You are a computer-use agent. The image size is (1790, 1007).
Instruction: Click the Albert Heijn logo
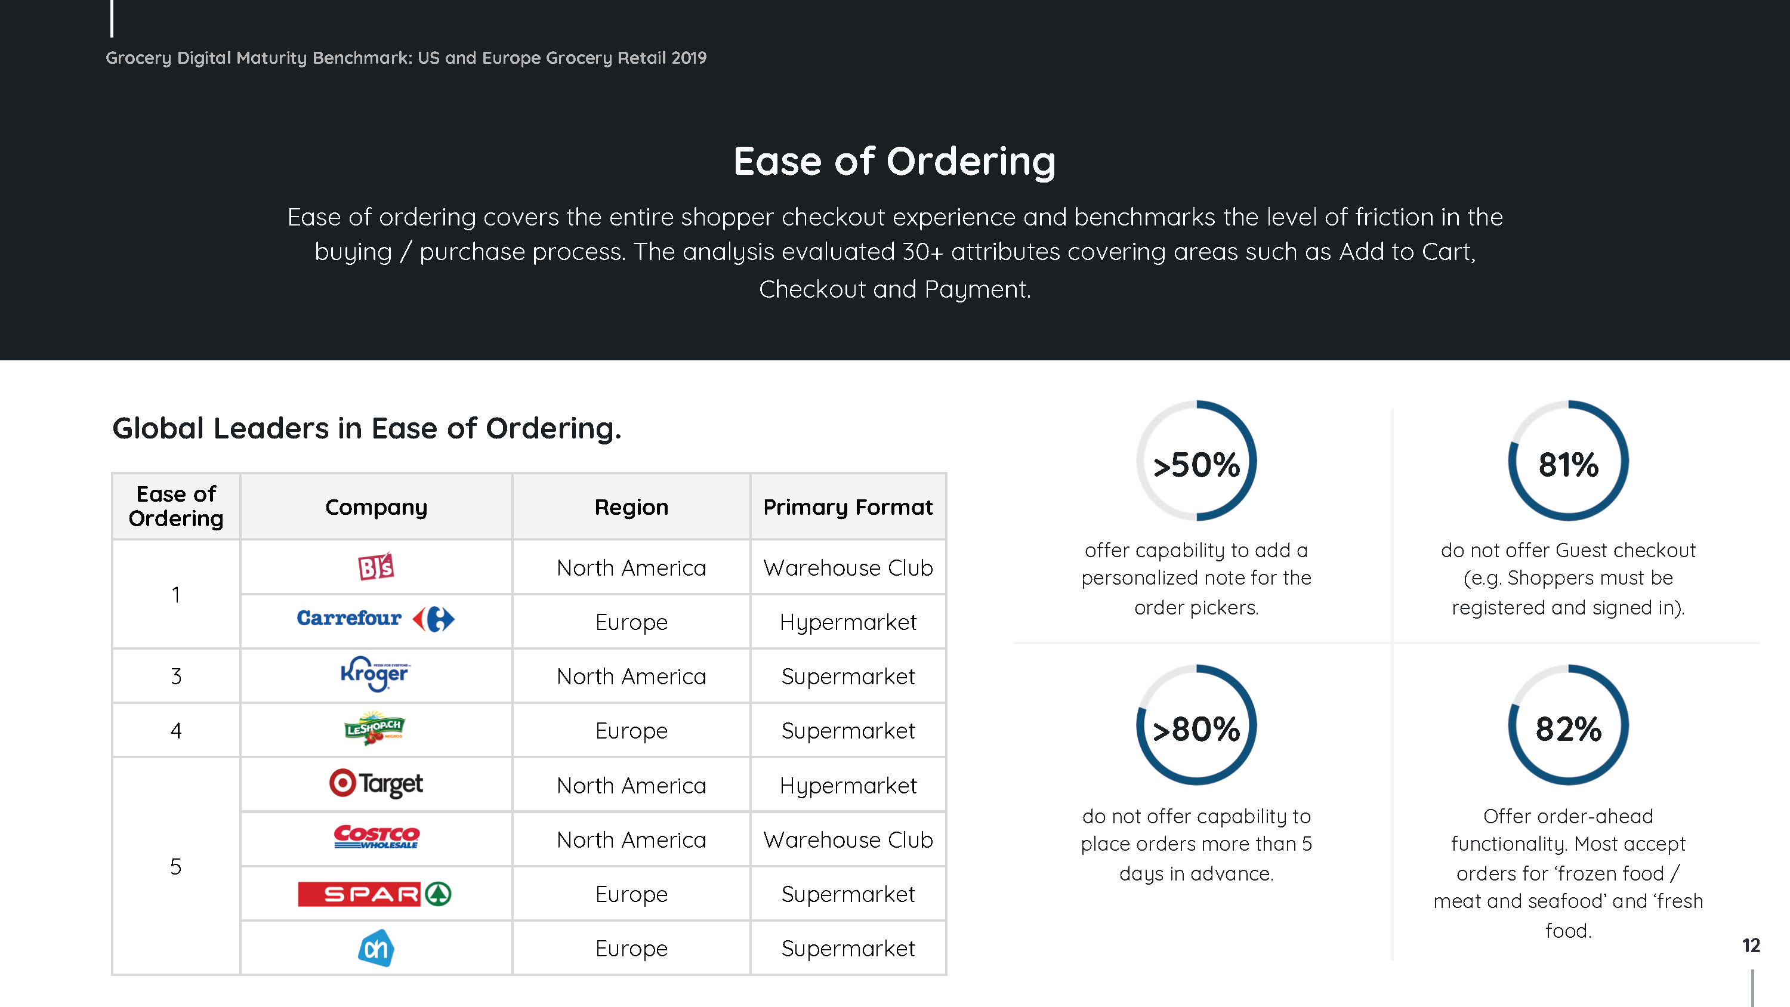pos(376,948)
